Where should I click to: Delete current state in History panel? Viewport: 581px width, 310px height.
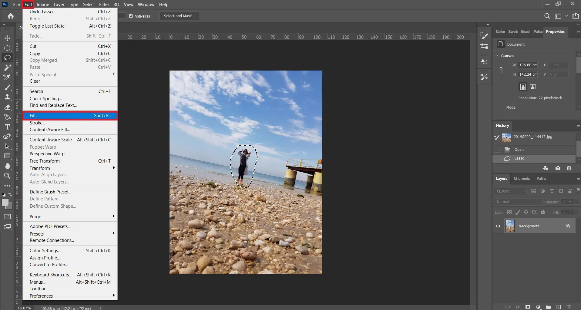coord(569,168)
